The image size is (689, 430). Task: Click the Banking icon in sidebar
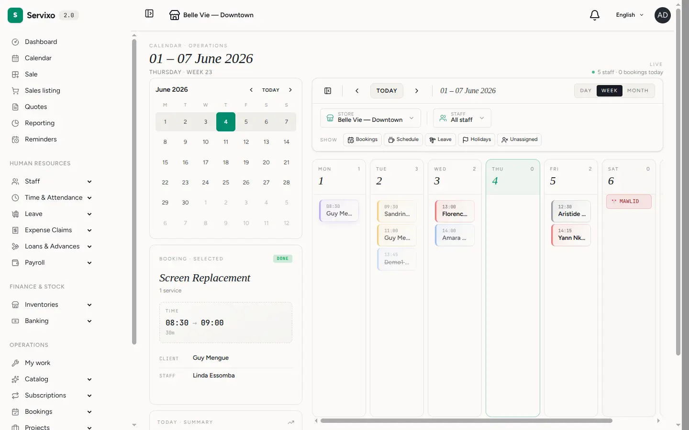click(15, 321)
